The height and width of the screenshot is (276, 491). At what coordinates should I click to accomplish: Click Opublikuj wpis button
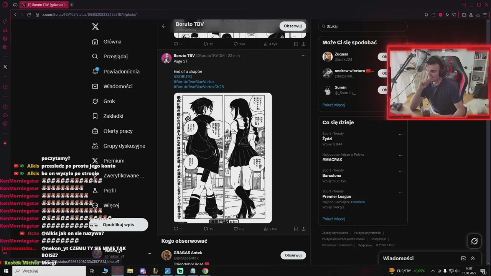[119, 225]
